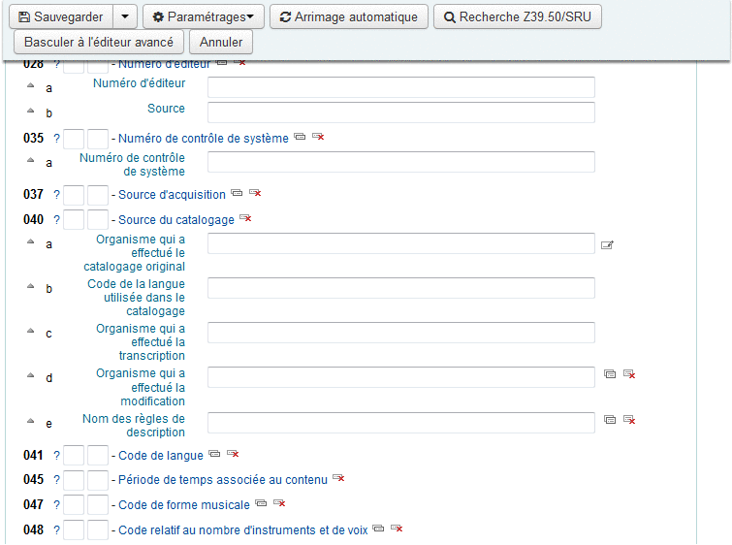This screenshot has height=545, width=732.
Task: Open the tag editor icon beside 040 subfield a
Action: click(607, 244)
